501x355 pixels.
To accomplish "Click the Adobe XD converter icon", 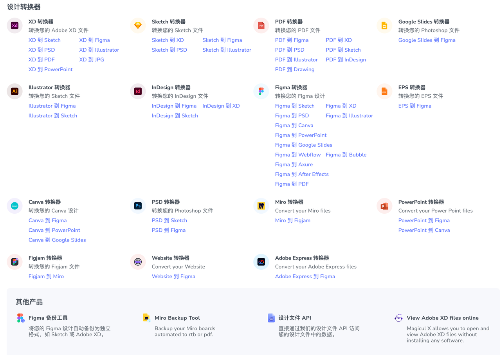I will coord(14,26).
